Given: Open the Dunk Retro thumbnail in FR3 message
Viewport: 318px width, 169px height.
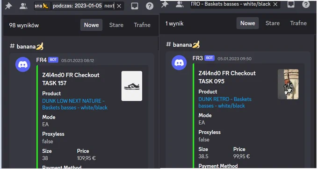Looking at the screenshot, I should pyautogui.click(x=288, y=84).
